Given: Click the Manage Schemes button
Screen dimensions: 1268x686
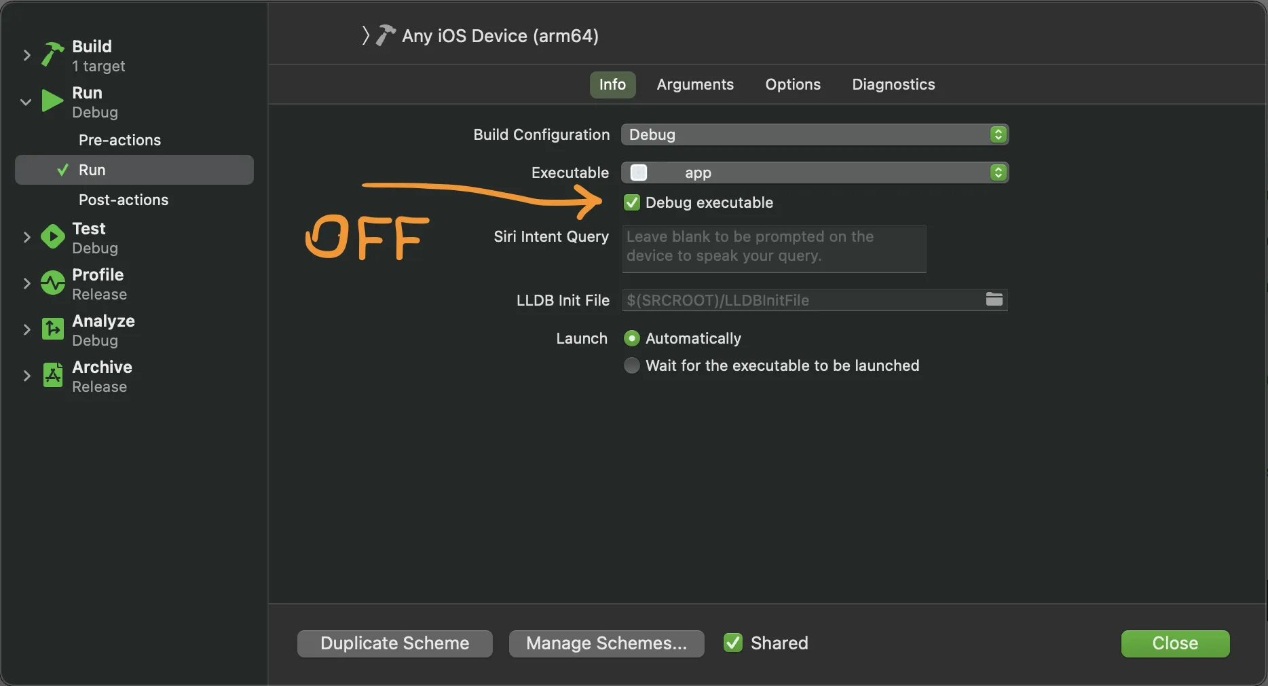Looking at the screenshot, I should [x=606, y=643].
